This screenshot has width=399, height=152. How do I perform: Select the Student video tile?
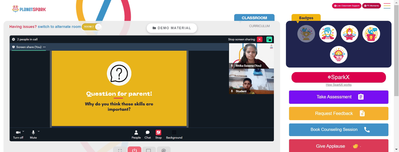tap(251, 82)
